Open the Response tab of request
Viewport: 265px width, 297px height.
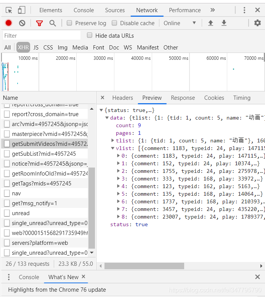point(183,98)
